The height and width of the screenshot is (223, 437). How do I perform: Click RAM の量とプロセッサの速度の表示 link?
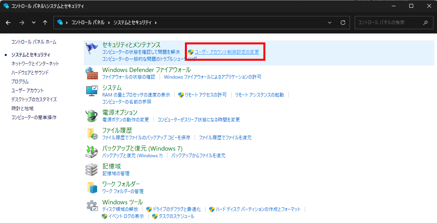tap(136, 95)
